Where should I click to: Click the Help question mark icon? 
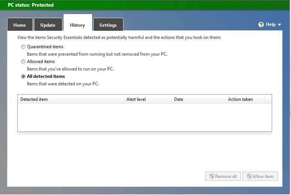[x=261, y=24]
